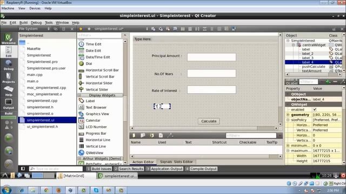Image resolution: width=346 pixels, height=194 pixels.
Task: Switch to Signals Slots Editor tab
Action: click(176, 162)
